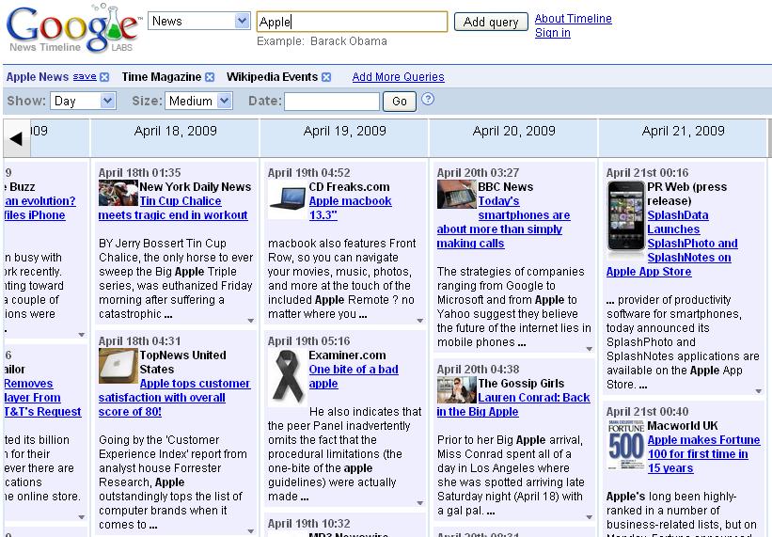Screen dimensions: 772x537
Task: Open the Size Medium dropdown
Action: tap(198, 101)
